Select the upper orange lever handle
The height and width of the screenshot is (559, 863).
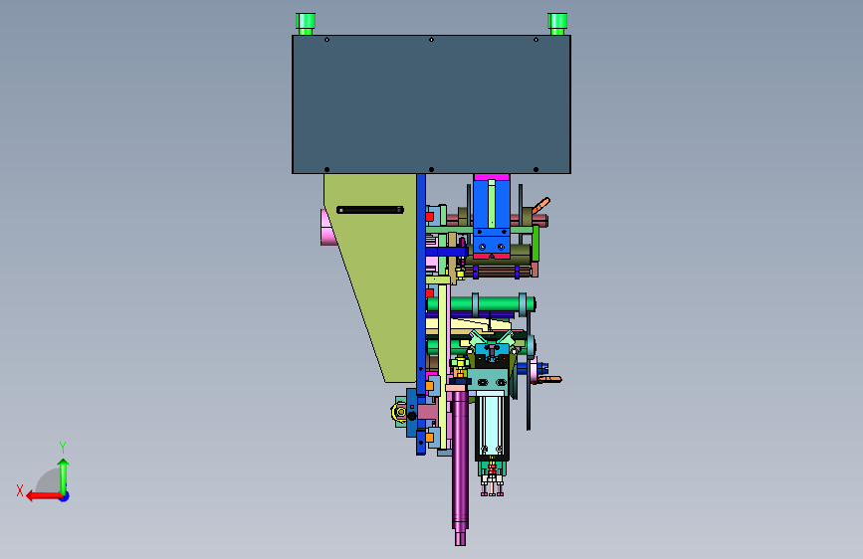(540, 206)
